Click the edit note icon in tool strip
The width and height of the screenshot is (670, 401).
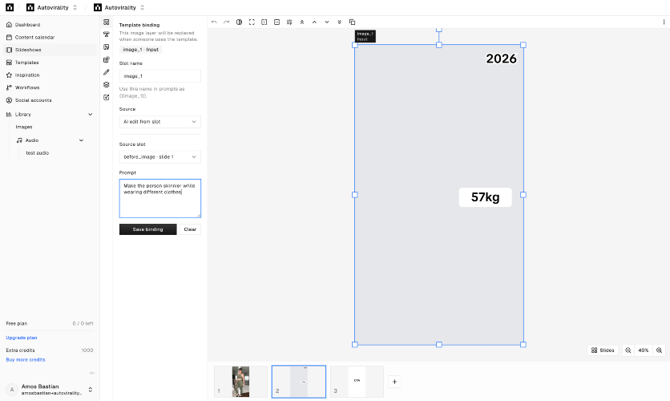(107, 98)
